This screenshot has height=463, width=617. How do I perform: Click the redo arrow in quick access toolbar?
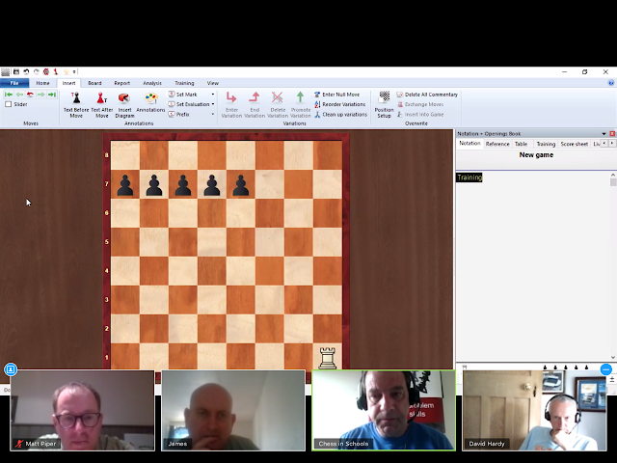(37, 71)
